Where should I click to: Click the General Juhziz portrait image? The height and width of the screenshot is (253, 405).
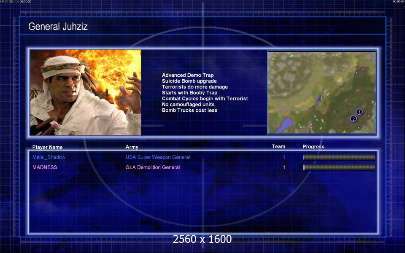click(x=86, y=92)
